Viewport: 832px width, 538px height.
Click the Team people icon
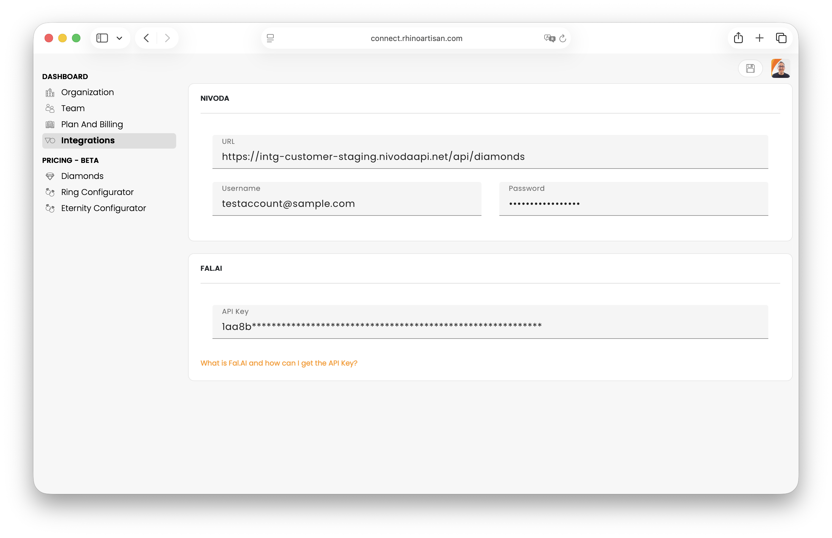click(50, 108)
